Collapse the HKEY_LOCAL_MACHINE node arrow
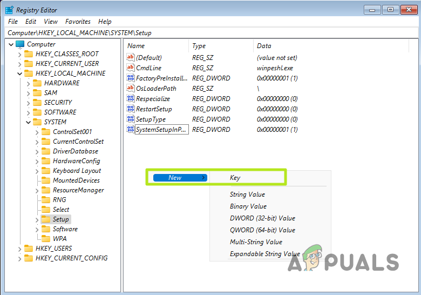421x295 pixels. pyautogui.click(x=19, y=73)
